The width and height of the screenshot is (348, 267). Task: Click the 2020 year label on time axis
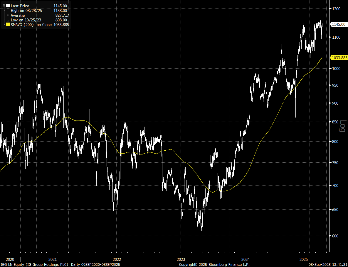(x=10, y=259)
